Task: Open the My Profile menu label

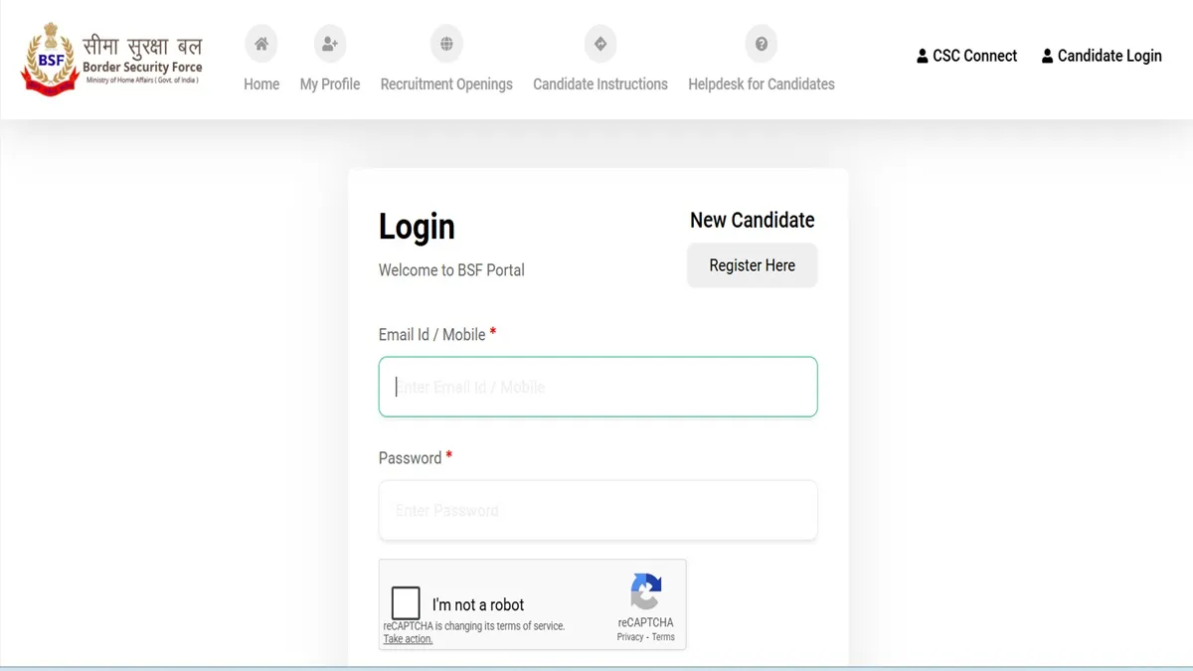Action: coord(330,84)
